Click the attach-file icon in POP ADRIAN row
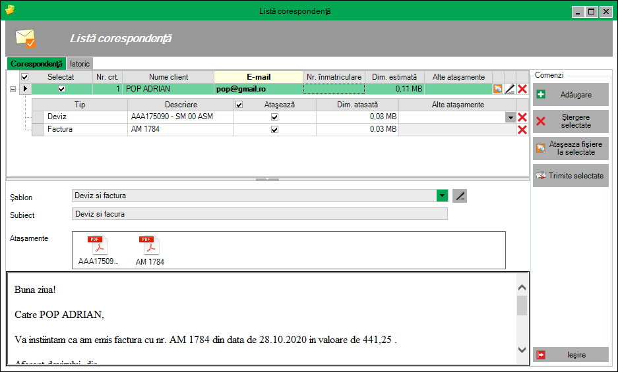618x372 pixels. tap(498, 89)
